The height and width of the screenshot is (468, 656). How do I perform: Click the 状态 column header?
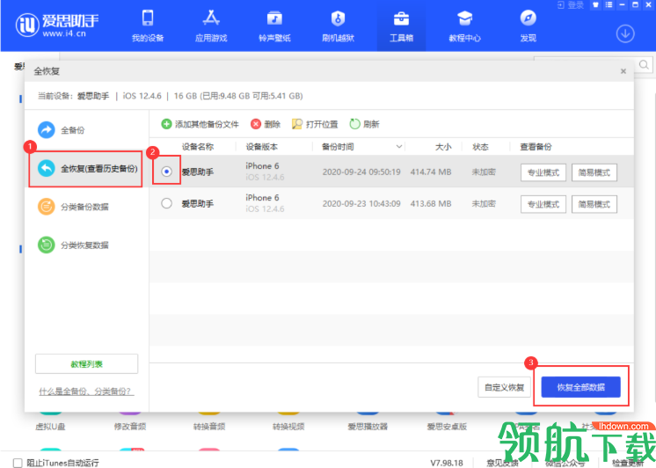click(480, 147)
